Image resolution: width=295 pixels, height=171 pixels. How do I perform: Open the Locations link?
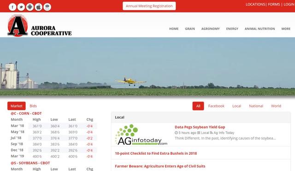255,4
